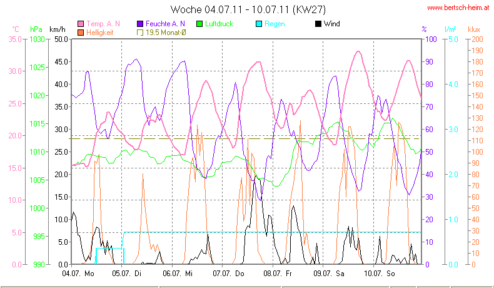This screenshot has width=494, height=288.
Task: Click the '19.5 Monat-Ø' legend label
Action: [x=166, y=33]
